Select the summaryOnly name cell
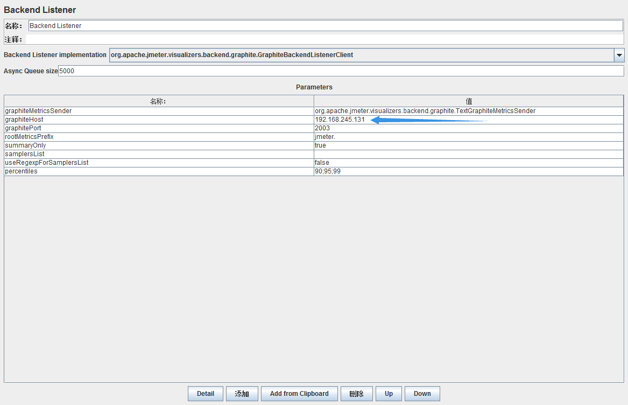This screenshot has width=628, height=405. click(159, 145)
